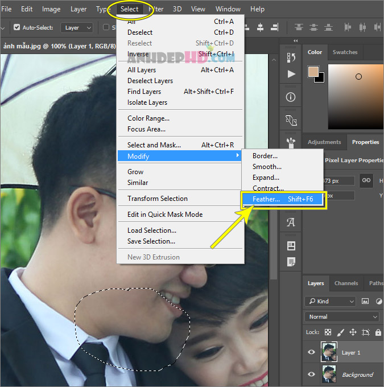Screen dimensions: 384x387
Task: Open the File menu
Action: (6, 9)
